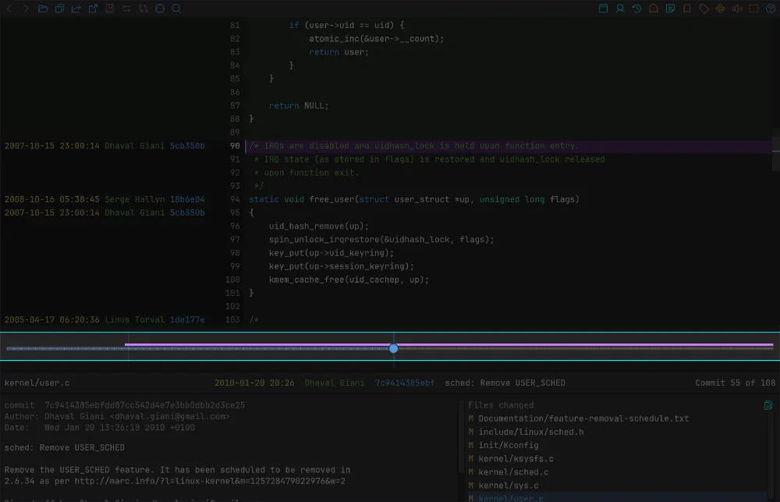This screenshot has width=780, height=502.
Task: Click date 2008-10-16 05:38:45 in blame column
Action: [51, 199]
